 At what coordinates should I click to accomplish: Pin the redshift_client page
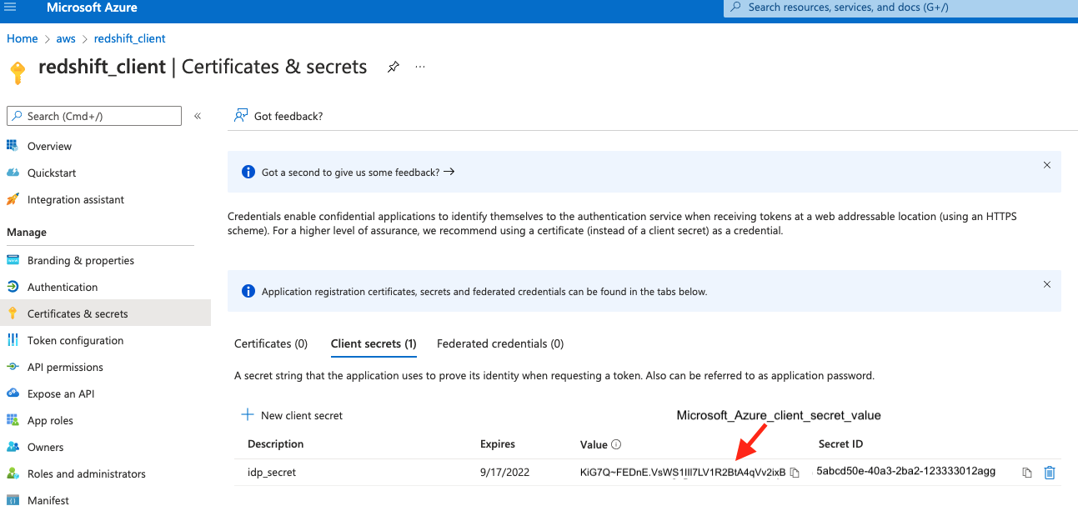(x=394, y=67)
